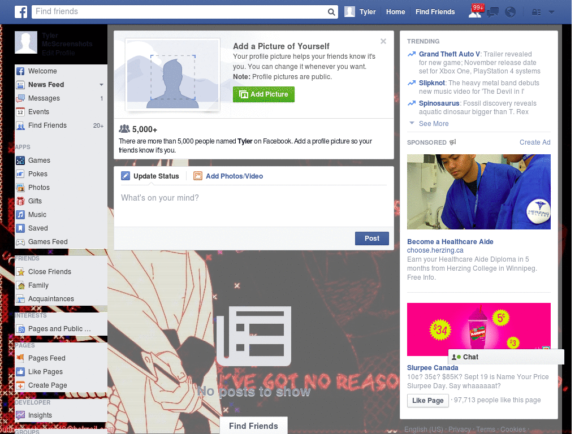This screenshot has width=579, height=434.
Task: Click the Family house icon
Action: (x=20, y=285)
